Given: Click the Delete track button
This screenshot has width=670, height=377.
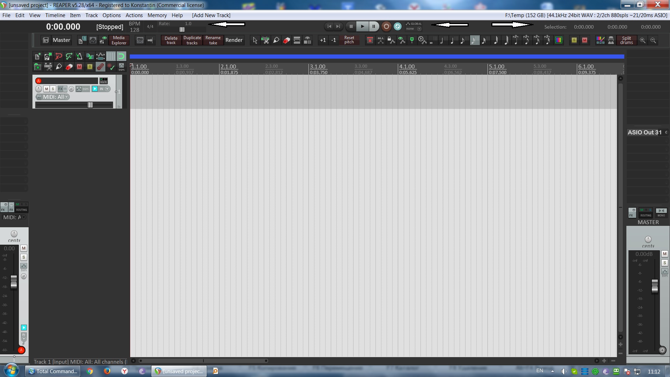Looking at the screenshot, I should click(x=171, y=40).
